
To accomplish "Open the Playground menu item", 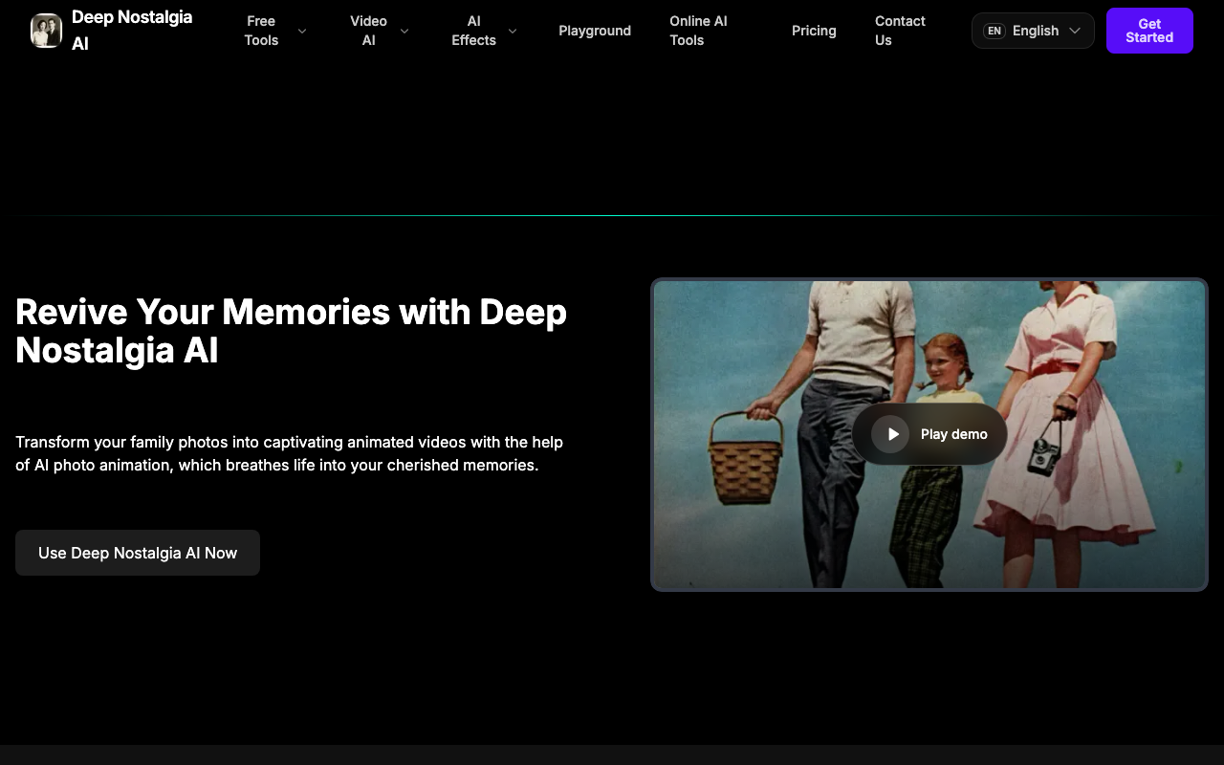I will pyautogui.click(x=595, y=31).
